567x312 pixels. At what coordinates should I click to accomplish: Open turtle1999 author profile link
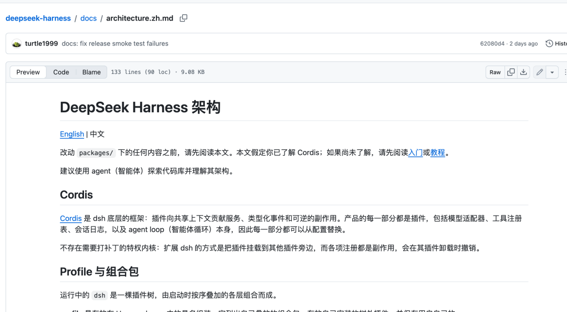pyautogui.click(x=41, y=44)
